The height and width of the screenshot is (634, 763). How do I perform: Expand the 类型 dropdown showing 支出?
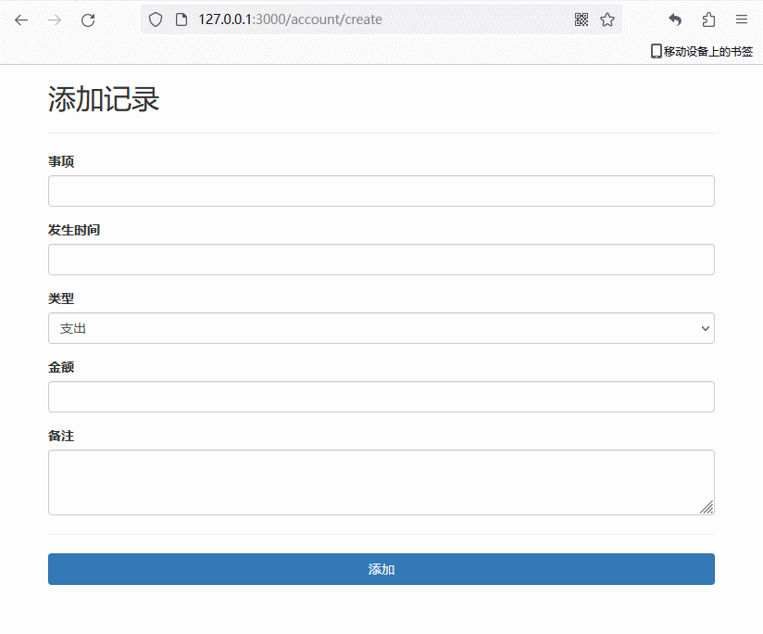tap(381, 328)
